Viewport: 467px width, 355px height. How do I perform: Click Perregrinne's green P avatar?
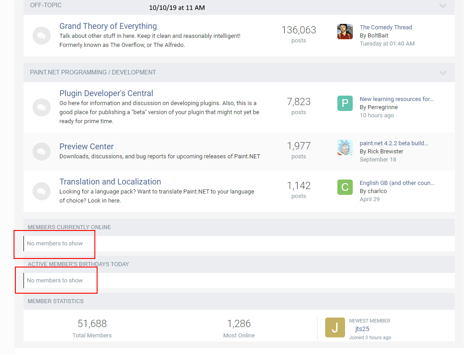pyautogui.click(x=345, y=103)
